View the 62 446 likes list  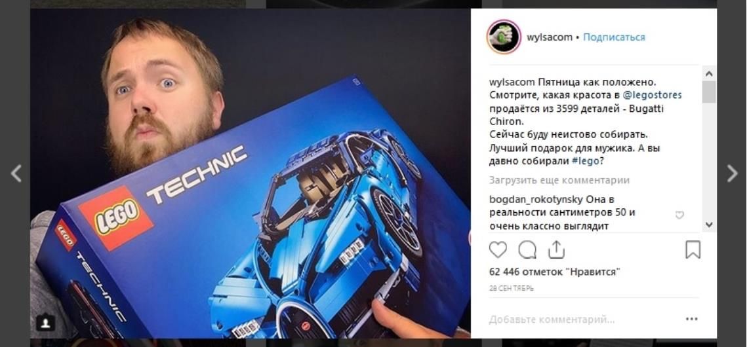555,272
